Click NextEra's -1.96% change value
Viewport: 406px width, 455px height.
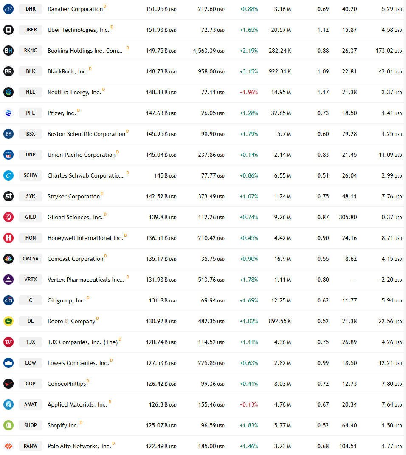249,92
